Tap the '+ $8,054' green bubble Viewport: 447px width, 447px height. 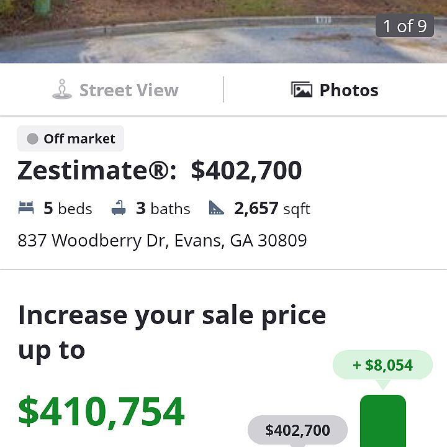[x=382, y=365]
